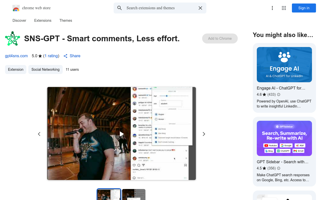The width and height of the screenshot is (321, 200).
Task: Open the Engage AI - ChatGPT for… title
Action: point(281,88)
